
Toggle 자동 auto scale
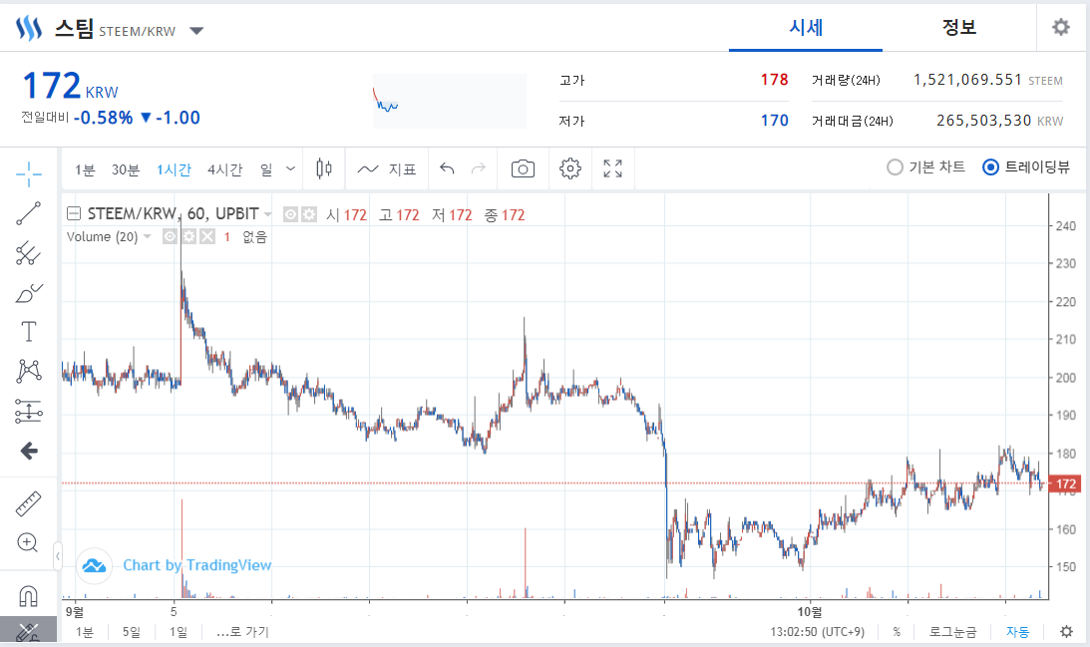(x=1018, y=632)
